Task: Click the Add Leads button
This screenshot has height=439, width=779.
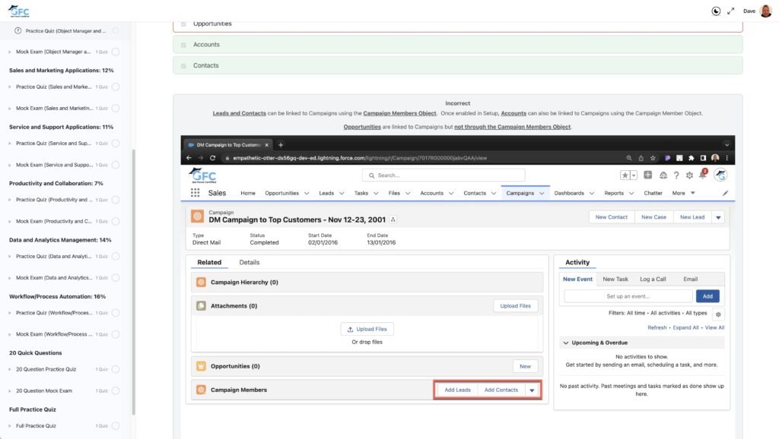Action: (x=457, y=390)
